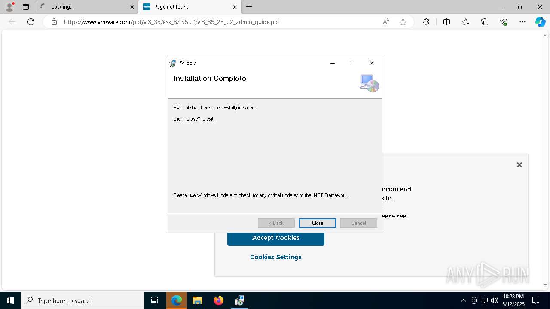Open Cookies Settings link
Viewport: 550px width, 309px height.
coord(276,257)
